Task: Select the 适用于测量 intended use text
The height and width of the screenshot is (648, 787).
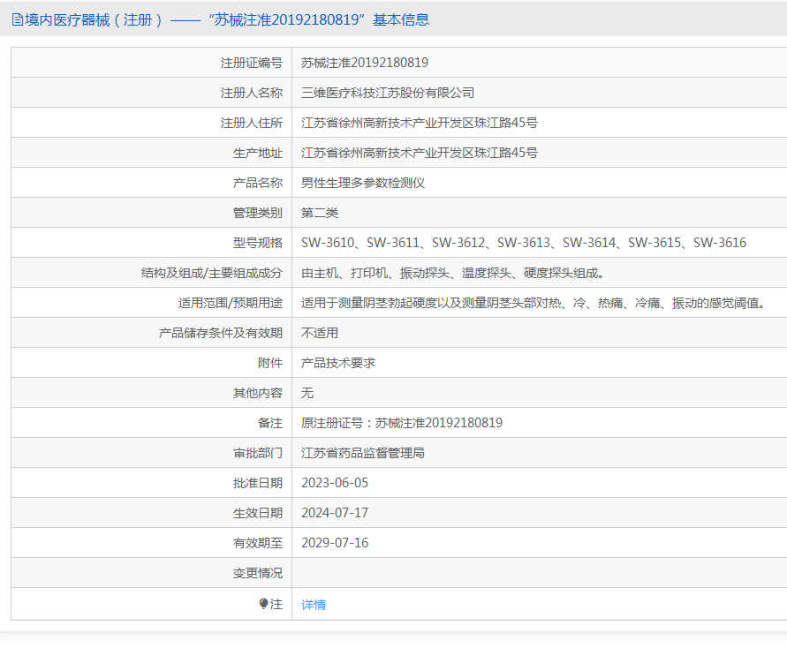Action: pos(535,303)
